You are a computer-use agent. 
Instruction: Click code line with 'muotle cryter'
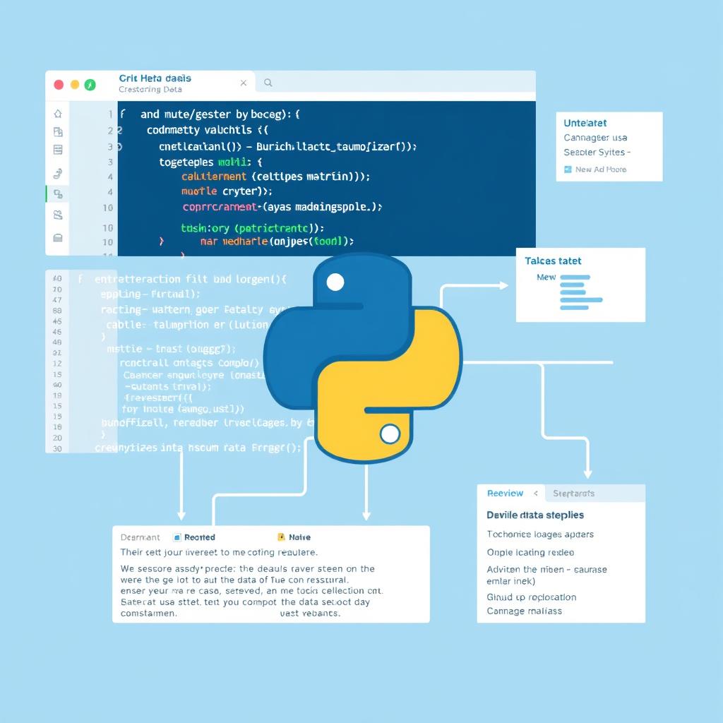[227, 191]
